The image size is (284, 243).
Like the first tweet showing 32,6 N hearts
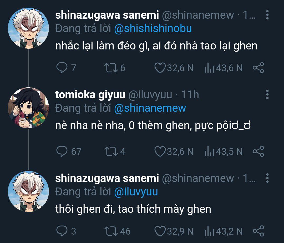[160, 68]
